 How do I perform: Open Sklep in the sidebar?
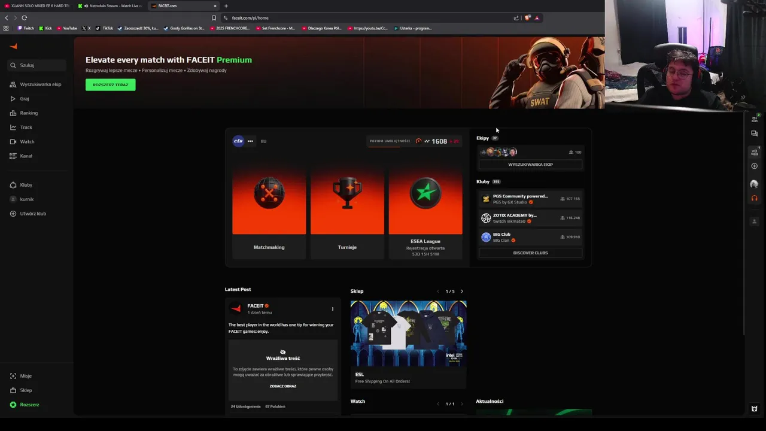[21, 390]
